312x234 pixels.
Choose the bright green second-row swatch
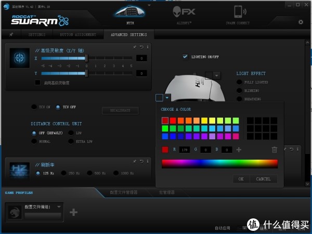165,128
